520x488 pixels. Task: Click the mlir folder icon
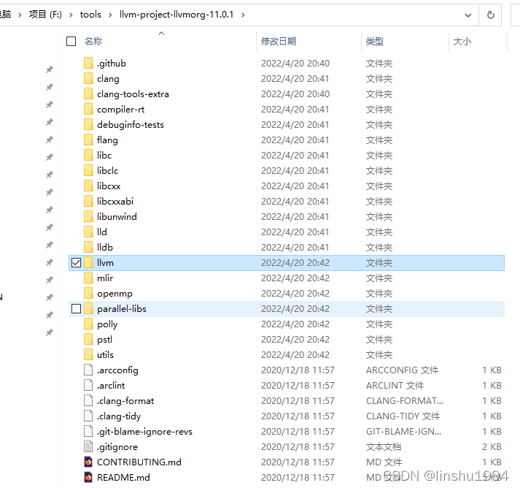tap(88, 278)
